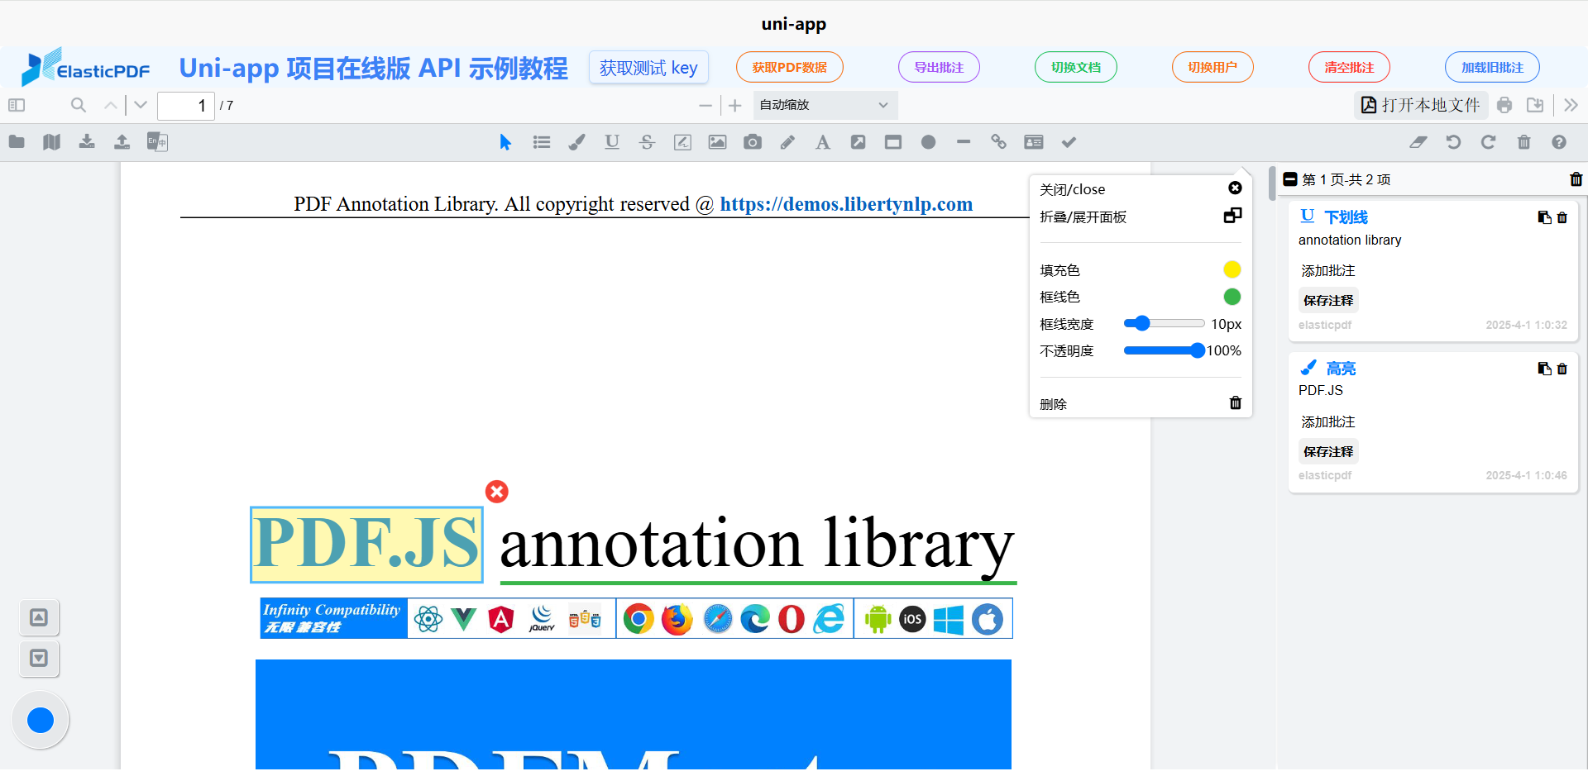Toggle collapse of the page 1 annotation group
1588x776 pixels.
[1291, 179]
